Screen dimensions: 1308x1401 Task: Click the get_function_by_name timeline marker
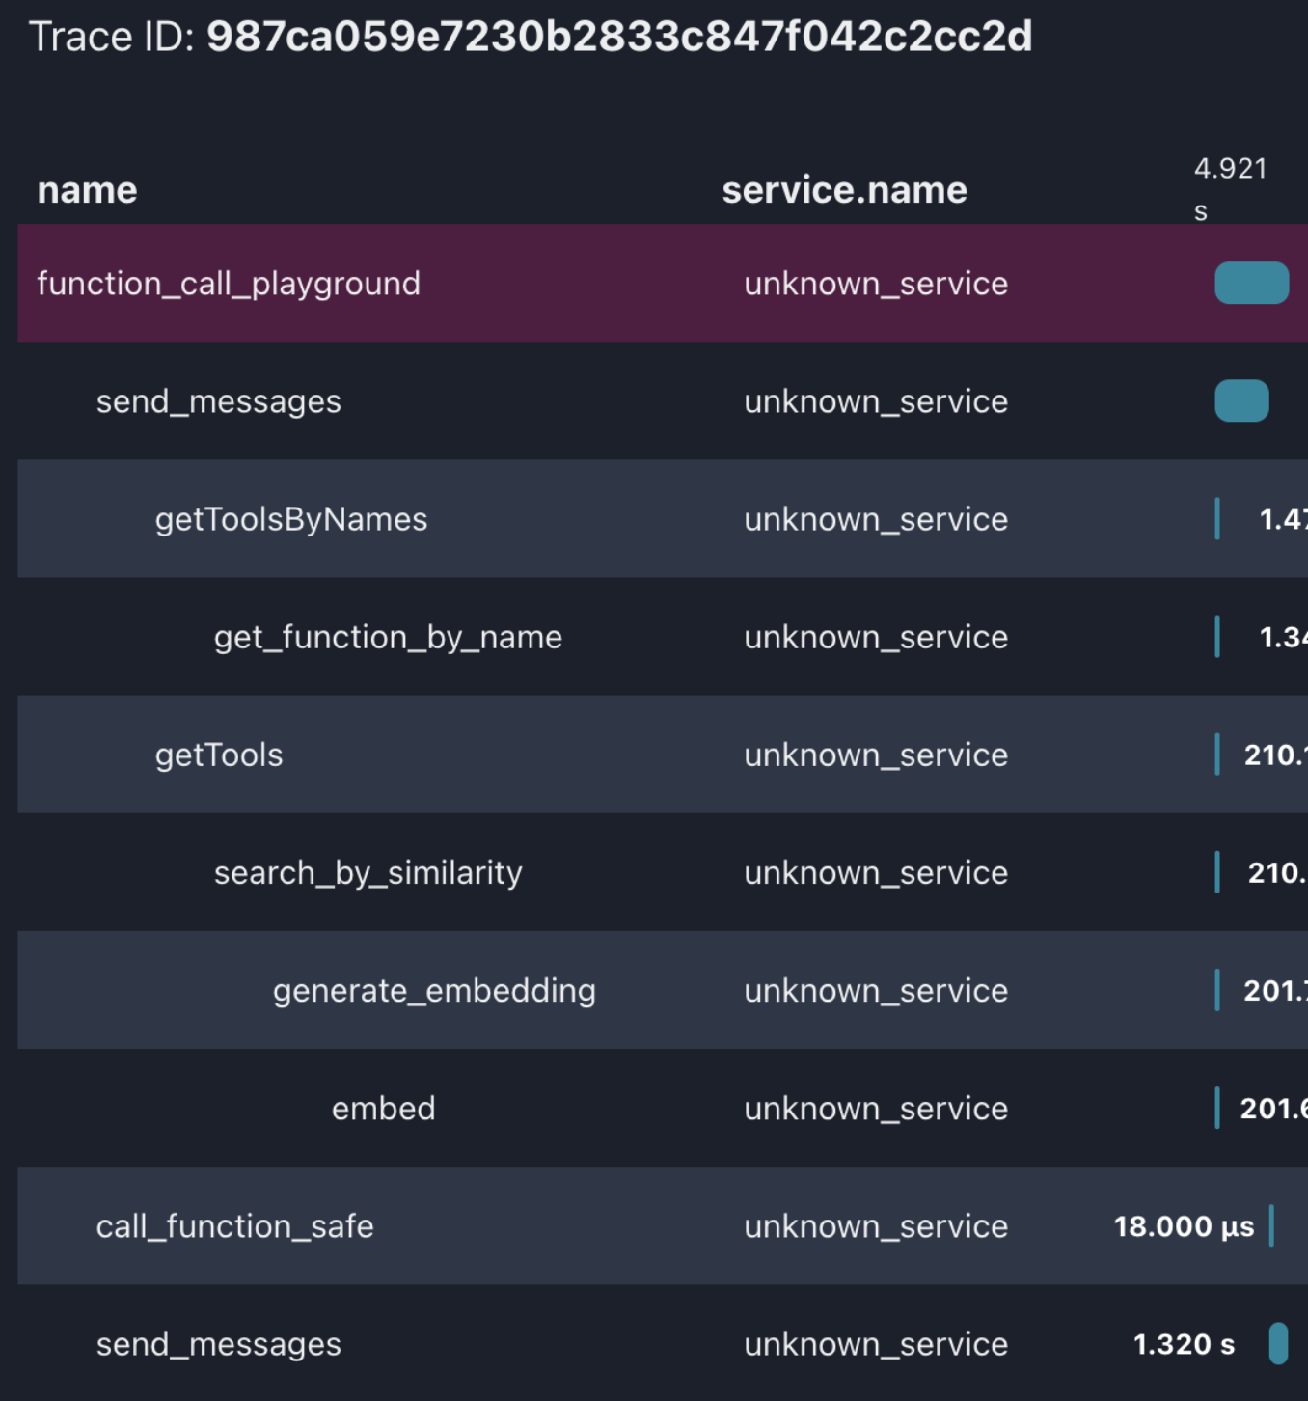(x=1217, y=637)
